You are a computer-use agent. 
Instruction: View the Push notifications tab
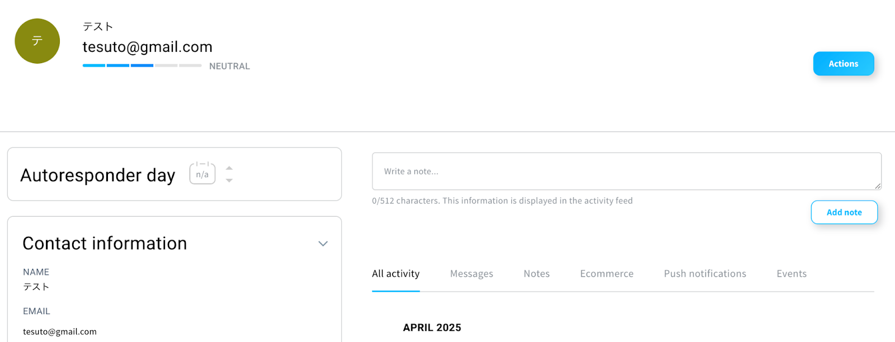pos(705,274)
